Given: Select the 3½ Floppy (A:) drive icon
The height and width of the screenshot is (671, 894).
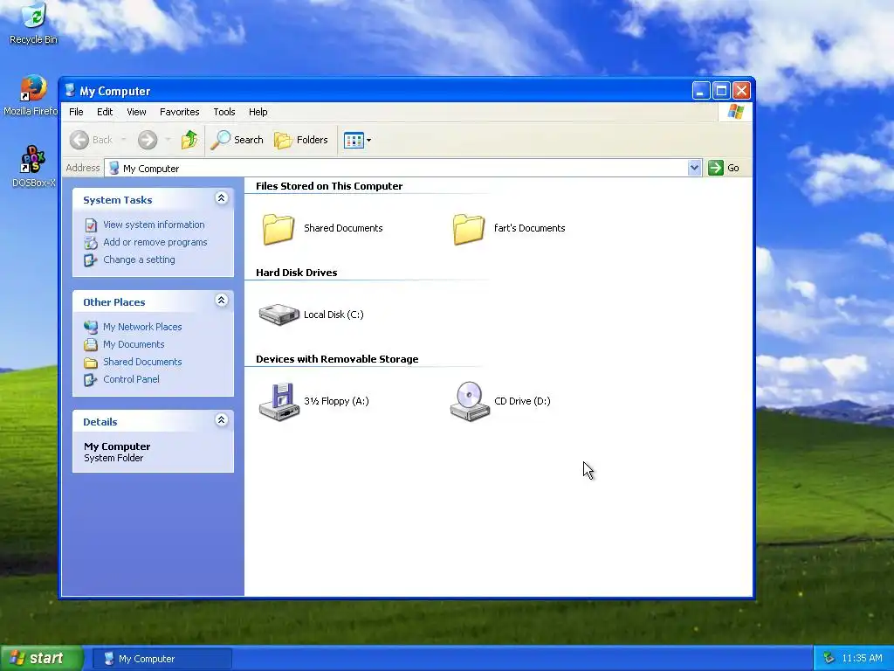Looking at the screenshot, I should click(x=279, y=401).
